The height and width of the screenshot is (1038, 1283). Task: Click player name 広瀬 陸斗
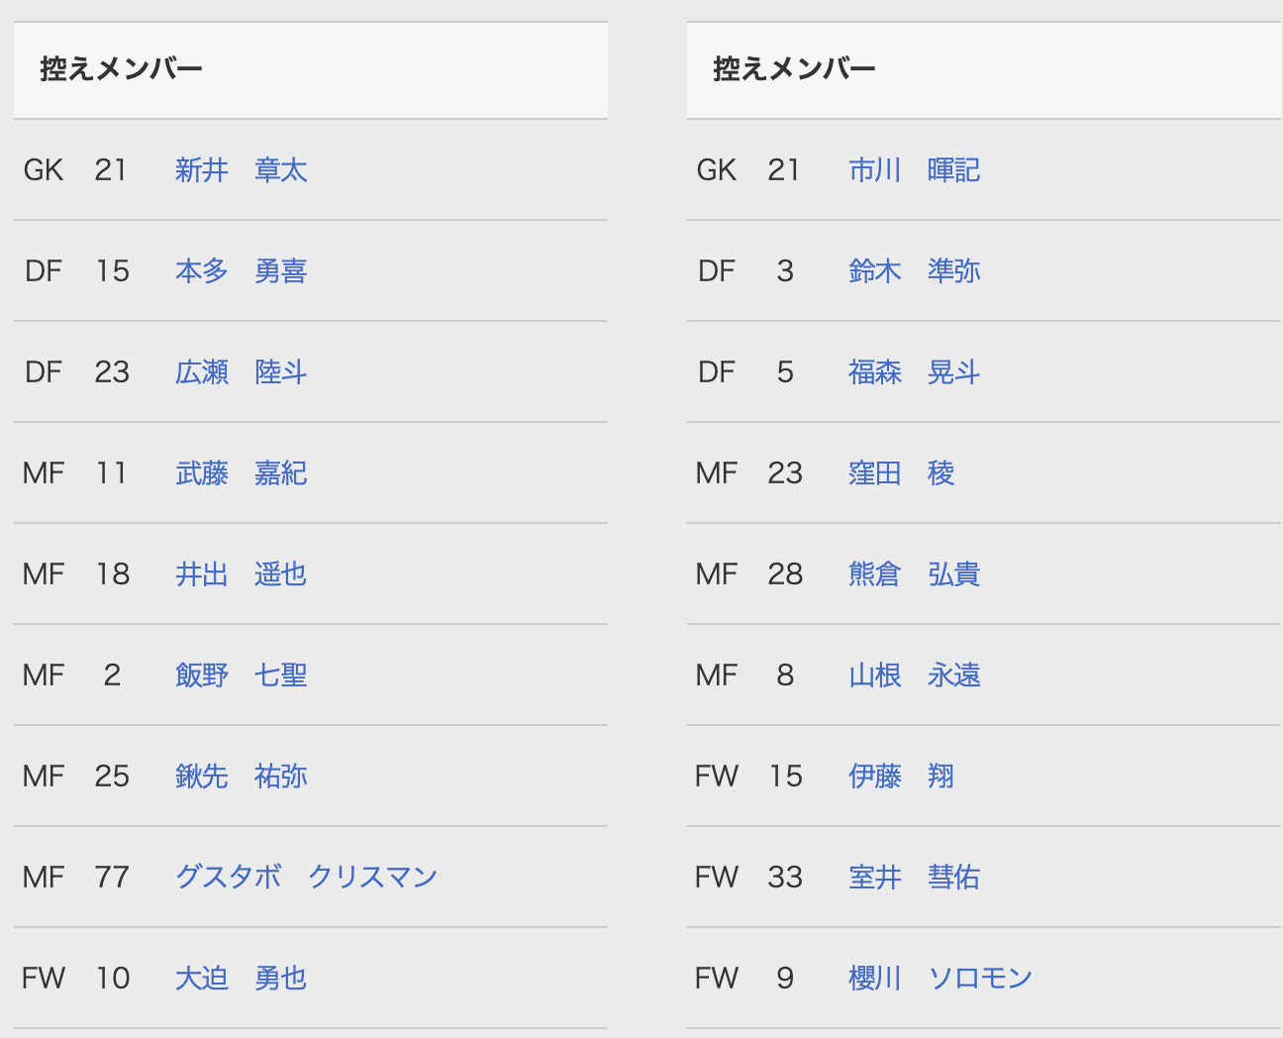(x=241, y=372)
